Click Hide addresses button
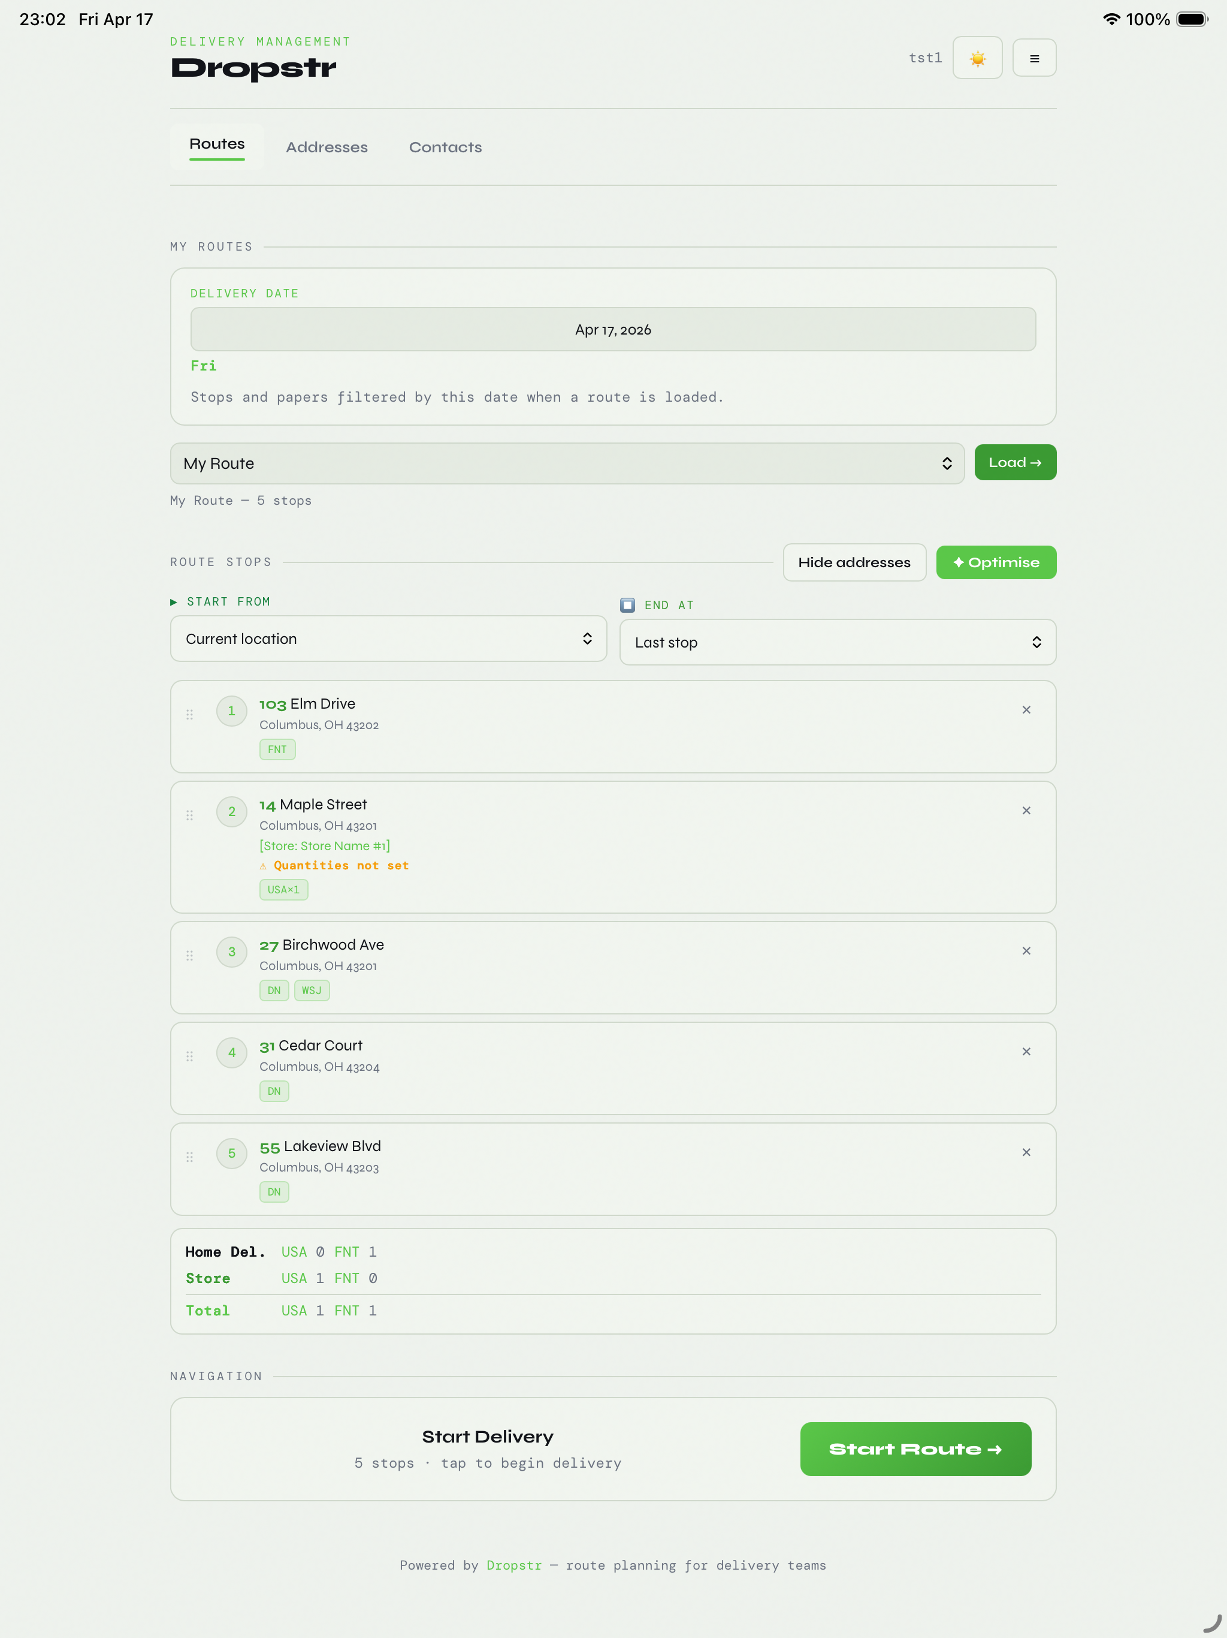The image size is (1227, 1638). pos(854,562)
